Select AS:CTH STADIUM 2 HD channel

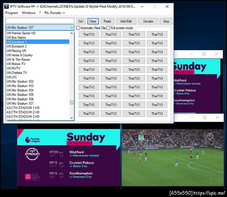coord(38,112)
